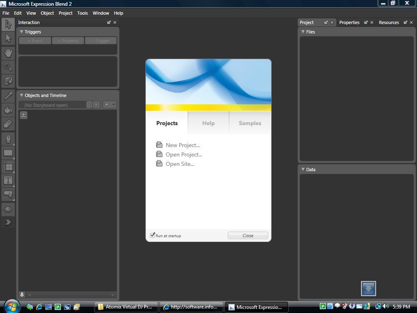Switch to the Samples tab
The height and width of the screenshot is (313, 417).
250,123
